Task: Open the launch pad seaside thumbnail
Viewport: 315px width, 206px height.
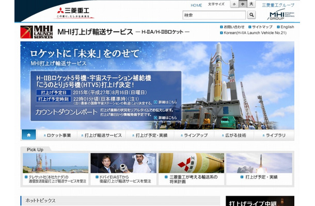Action: tap(56, 163)
